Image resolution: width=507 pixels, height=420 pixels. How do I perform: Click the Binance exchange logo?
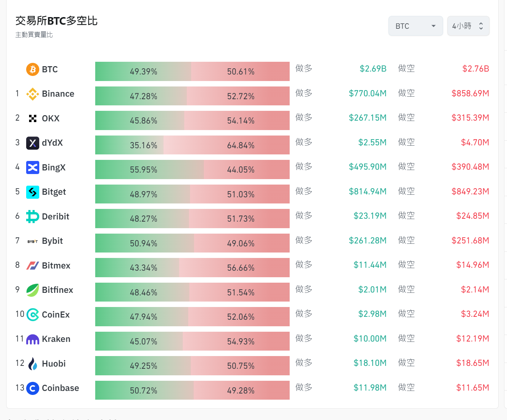[33, 94]
